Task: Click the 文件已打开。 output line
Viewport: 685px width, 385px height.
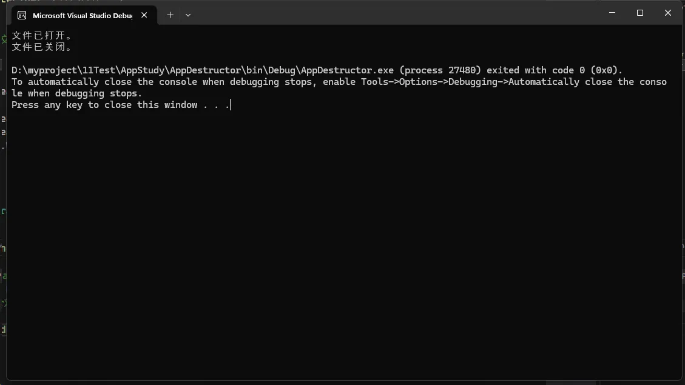Action: point(41,35)
